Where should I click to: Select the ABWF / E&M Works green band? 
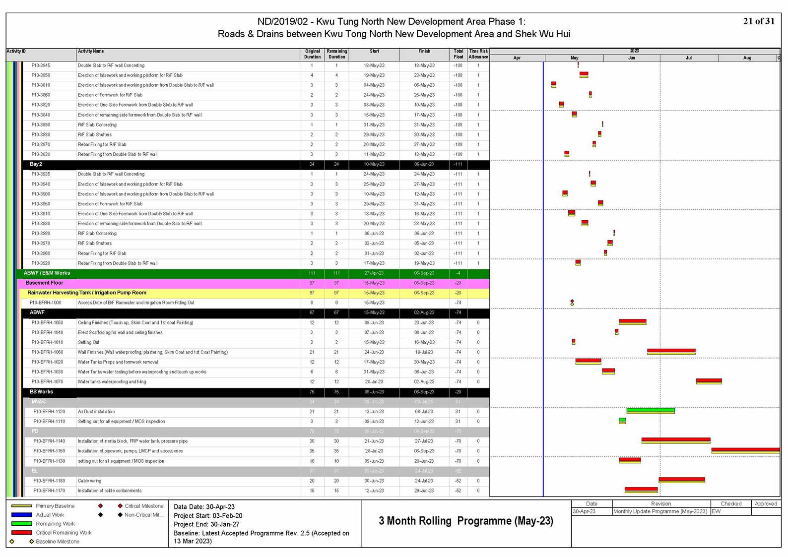coord(253,273)
